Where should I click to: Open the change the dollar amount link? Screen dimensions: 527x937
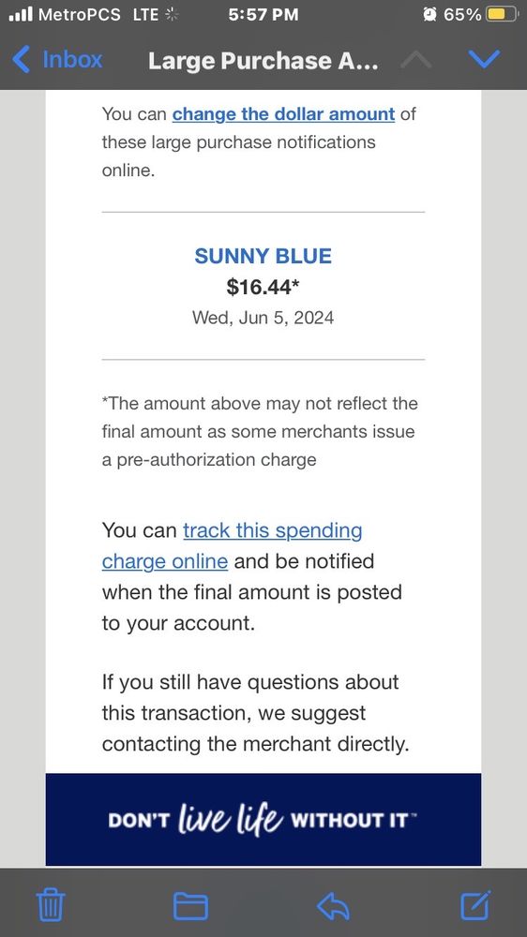tap(283, 113)
